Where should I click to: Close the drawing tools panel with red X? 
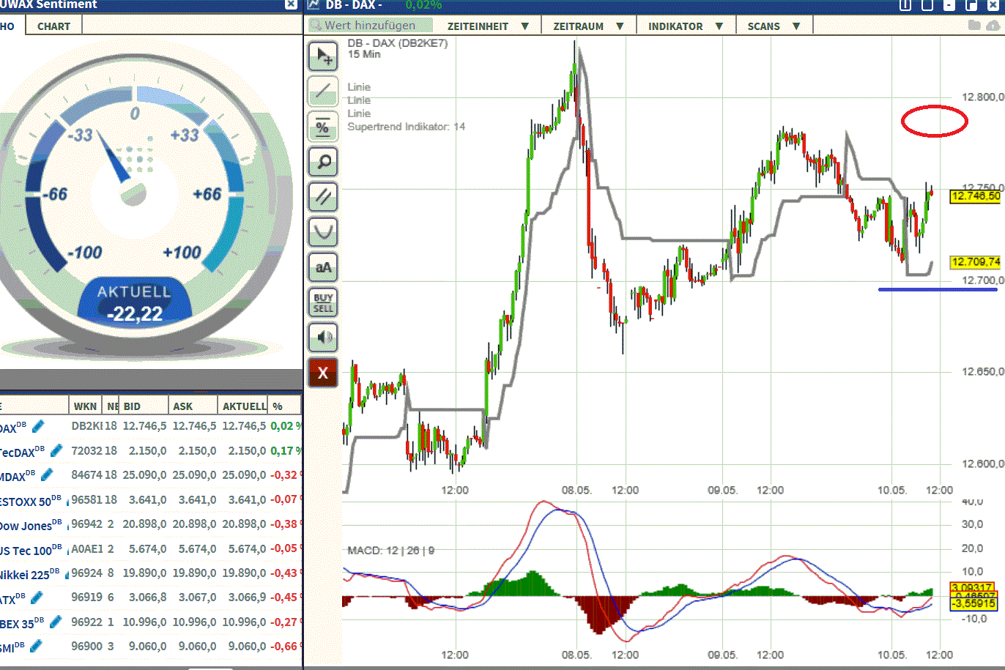point(323,373)
